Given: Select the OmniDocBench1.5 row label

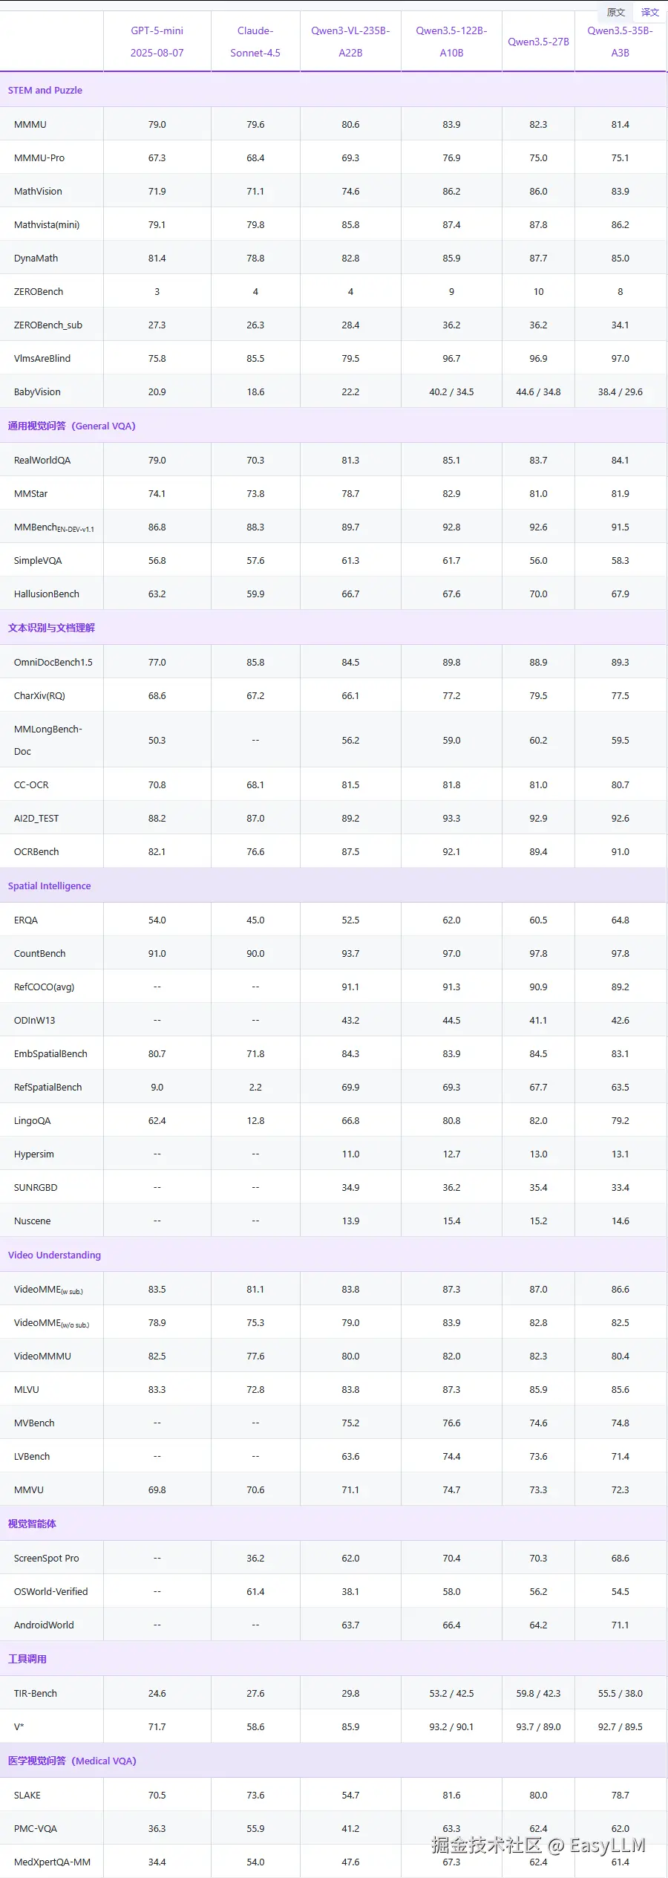Looking at the screenshot, I should pyautogui.click(x=53, y=662).
